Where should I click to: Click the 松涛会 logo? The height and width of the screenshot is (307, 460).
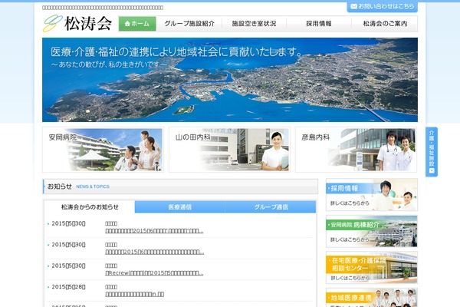coord(77,24)
